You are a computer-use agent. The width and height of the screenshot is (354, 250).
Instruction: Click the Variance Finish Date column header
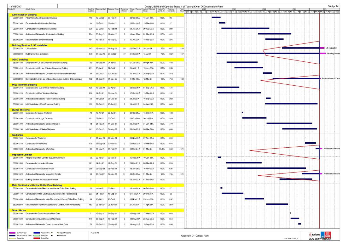(171, 11)
